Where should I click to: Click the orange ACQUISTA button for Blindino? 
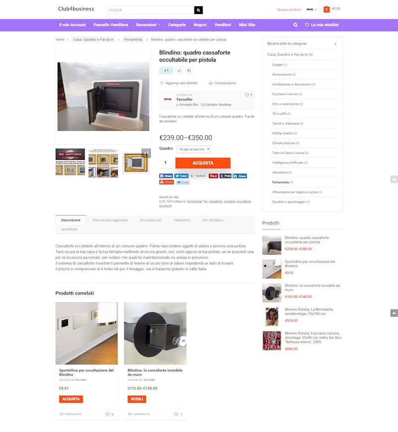coord(203,163)
